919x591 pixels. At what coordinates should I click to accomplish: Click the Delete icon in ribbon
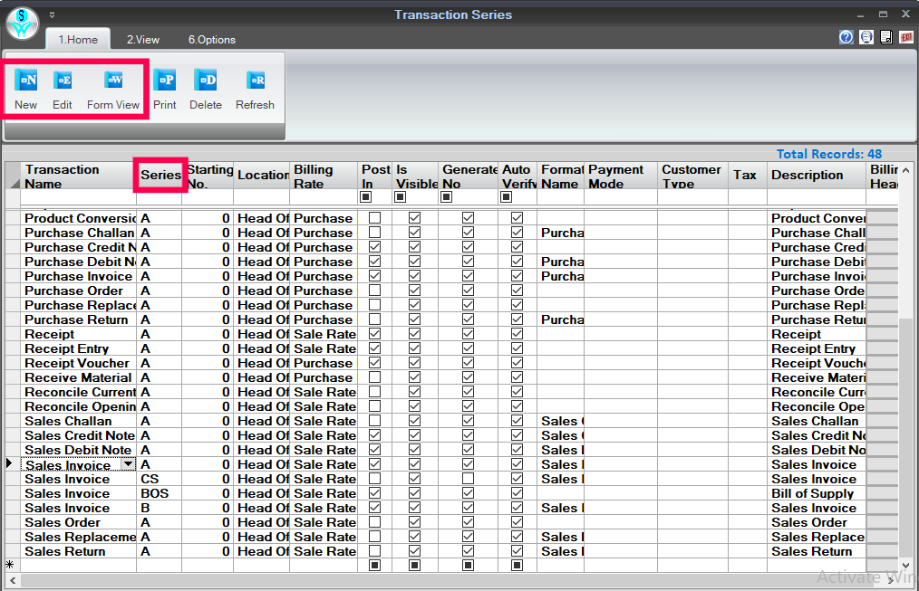[206, 81]
